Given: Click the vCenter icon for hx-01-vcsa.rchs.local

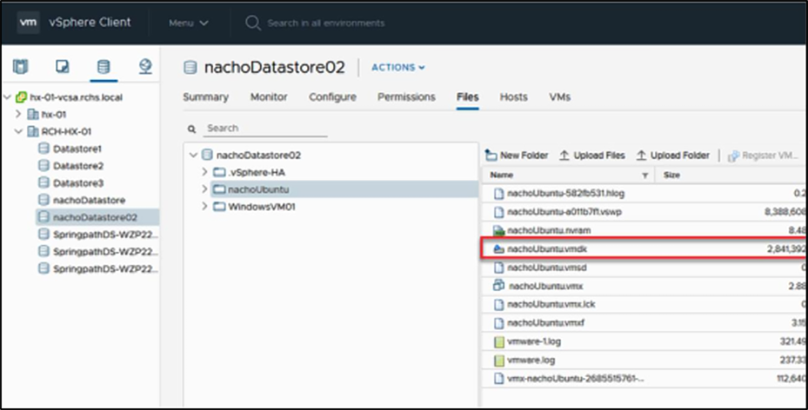Looking at the screenshot, I should pyautogui.click(x=22, y=97).
